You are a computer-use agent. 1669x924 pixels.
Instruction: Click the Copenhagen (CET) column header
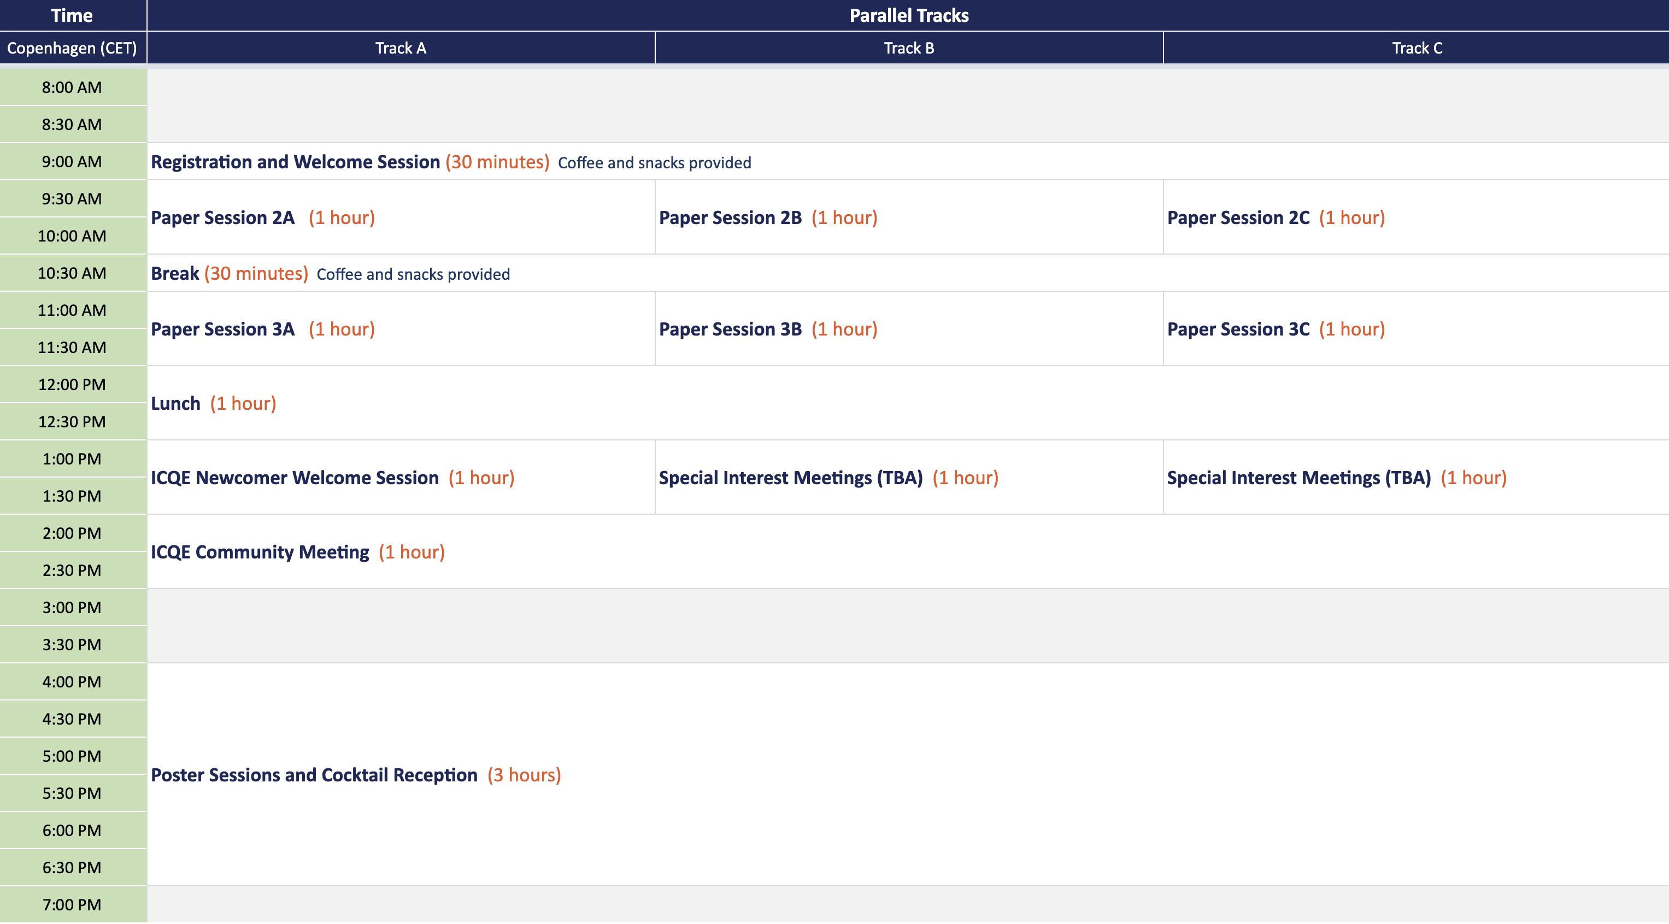coord(73,48)
